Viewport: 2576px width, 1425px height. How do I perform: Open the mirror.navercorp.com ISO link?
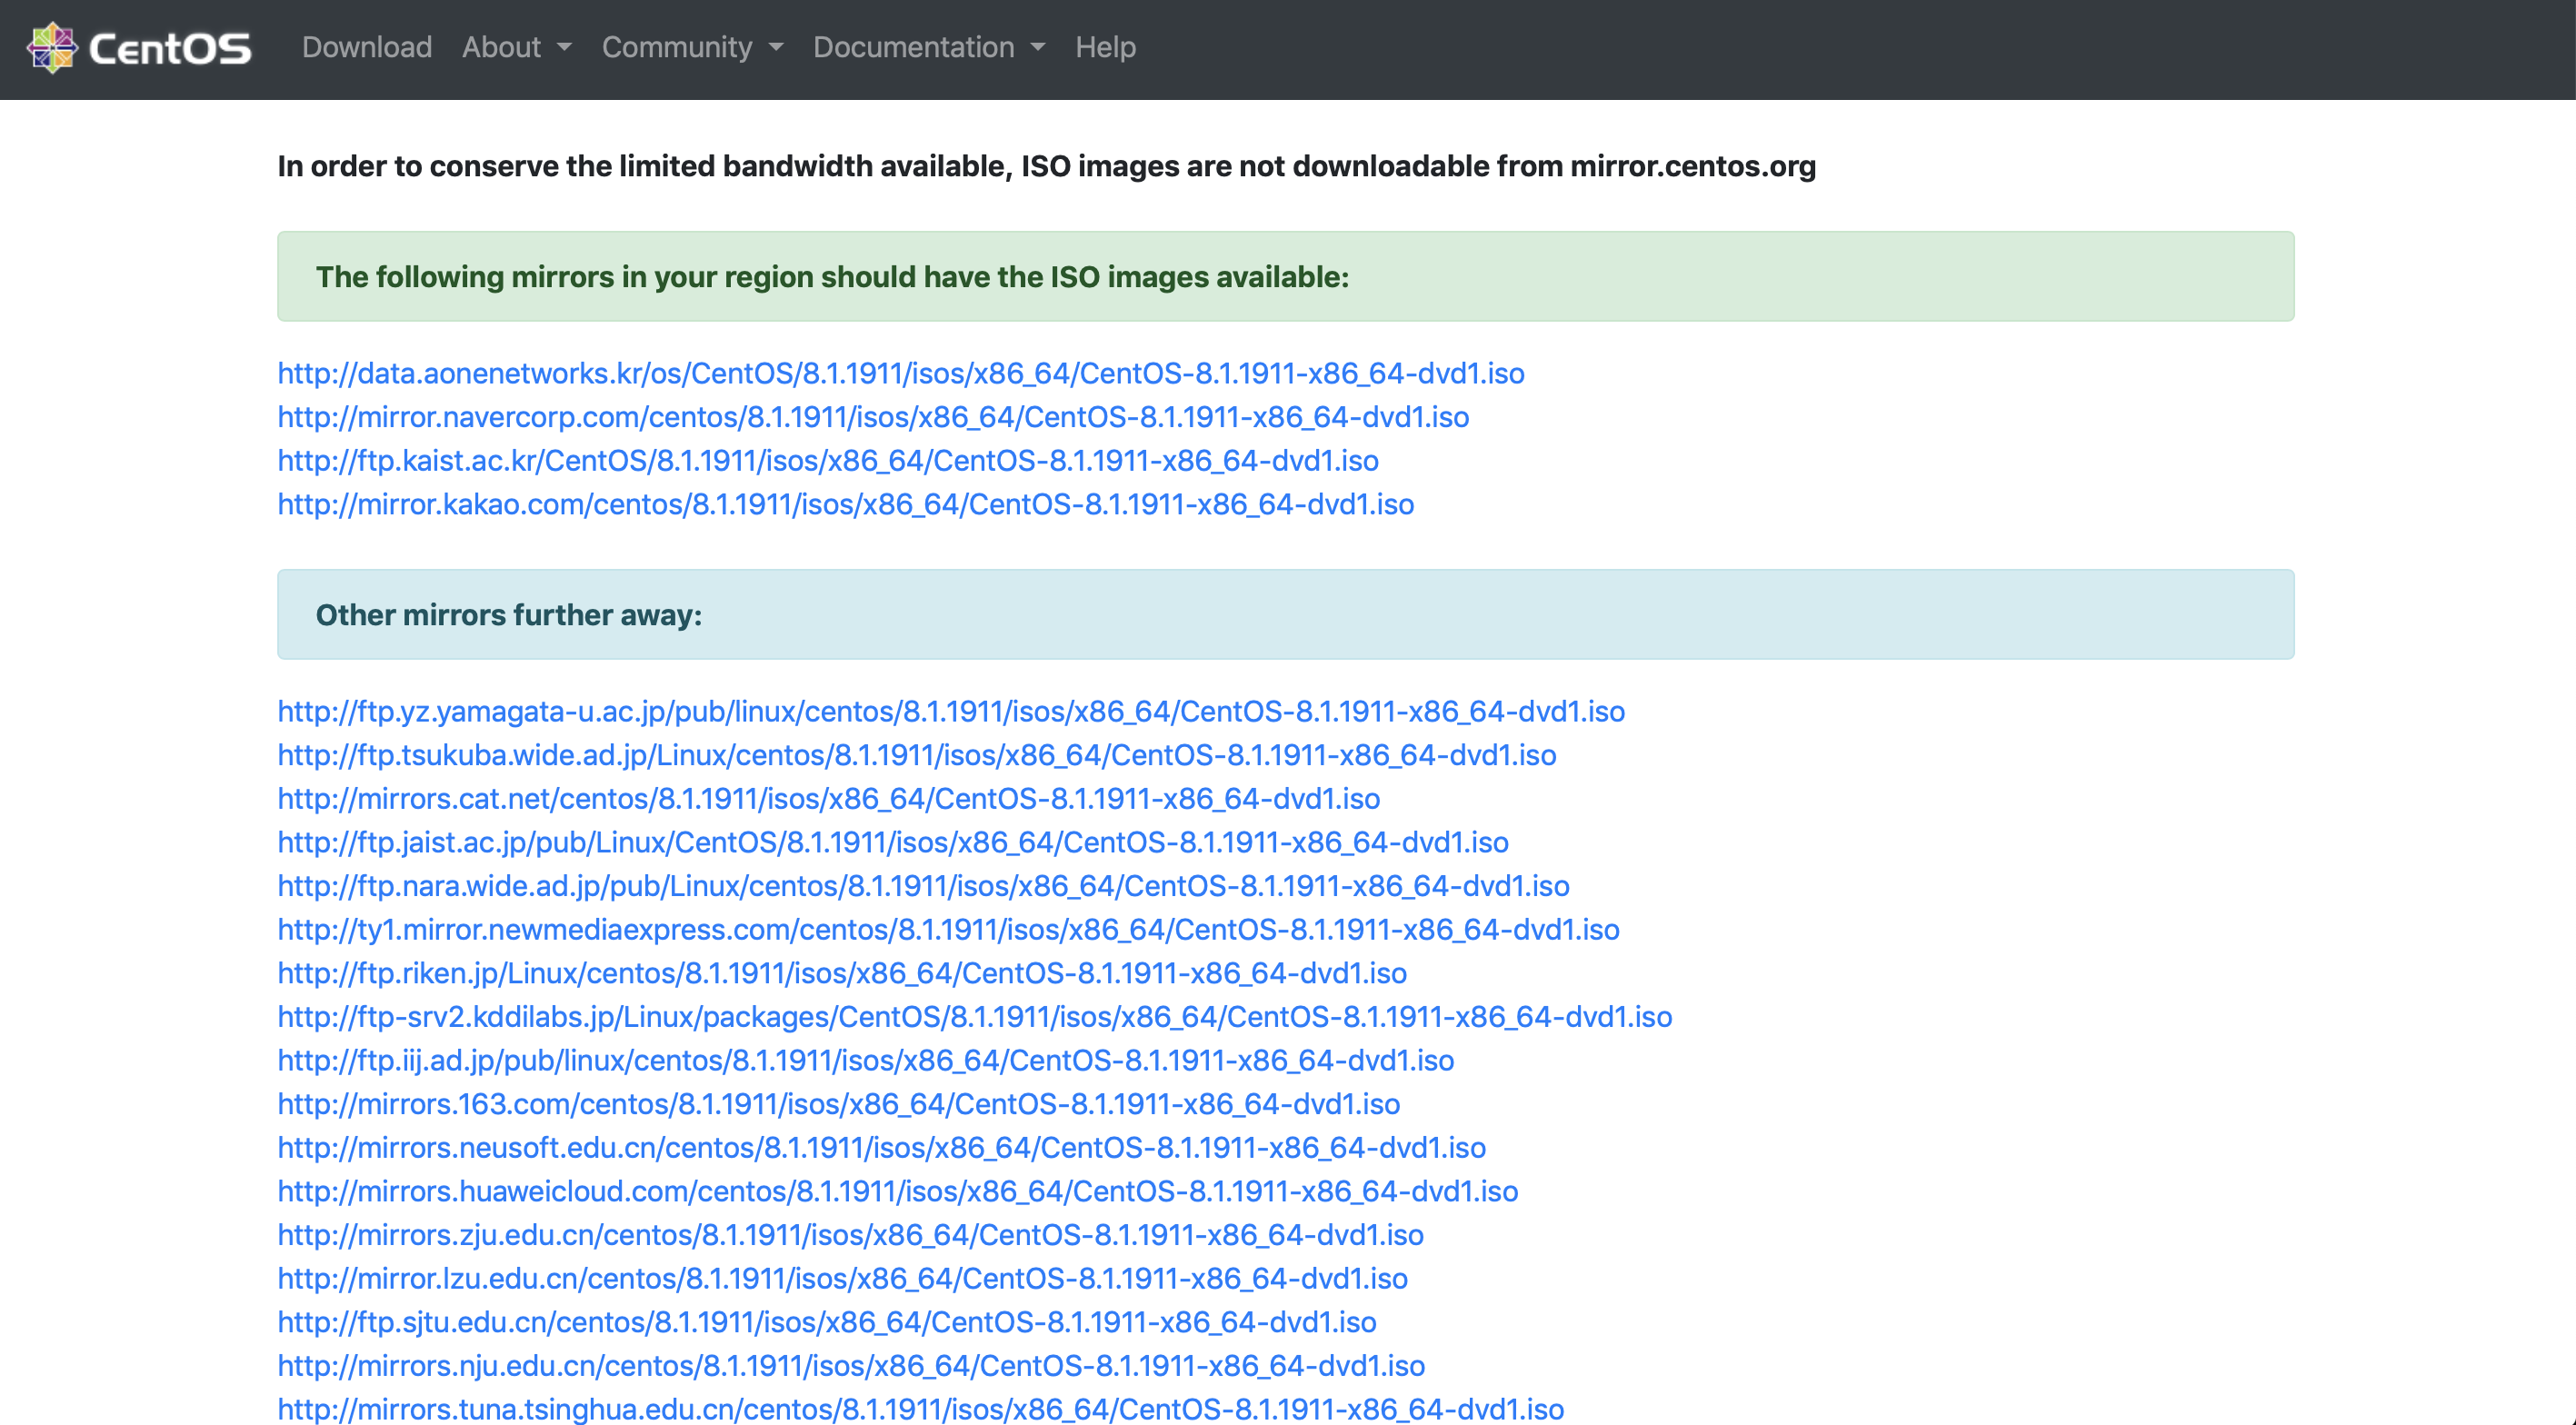[x=872, y=417]
